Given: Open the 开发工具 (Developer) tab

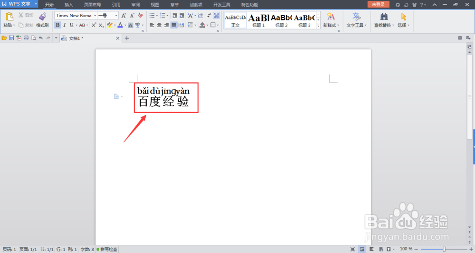Looking at the screenshot, I should click(x=222, y=5).
